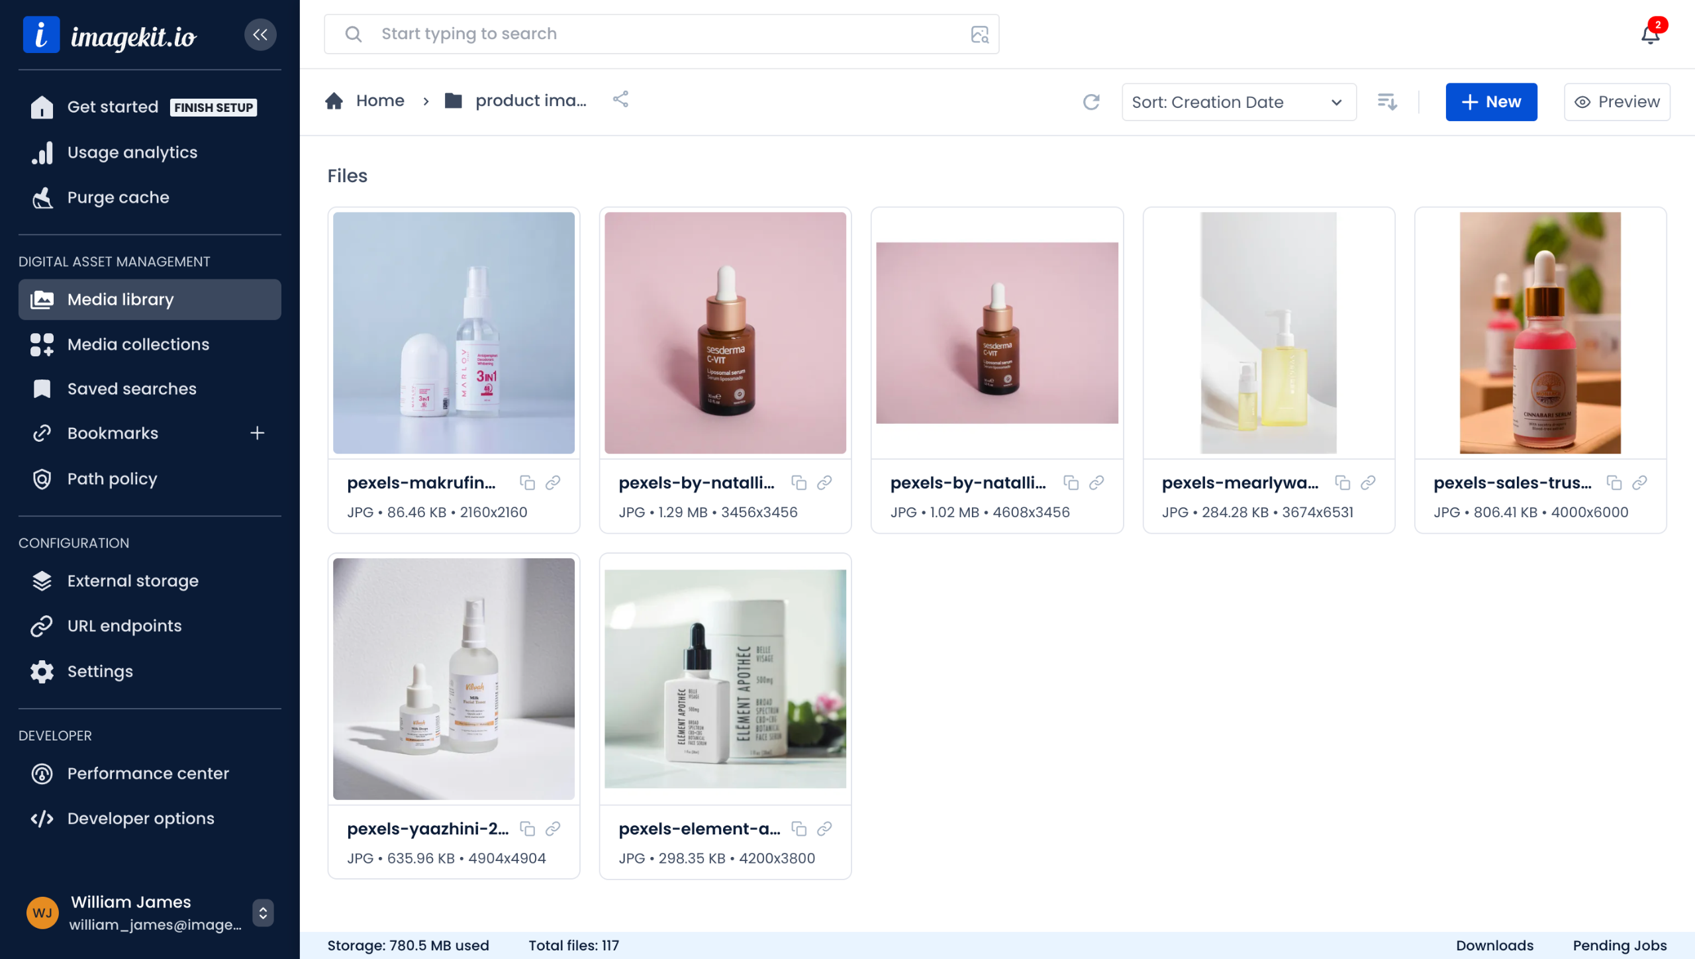Collapse the sidebar with double-chevron icon
The height and width of the screenshot is (959, 1695).
260,34
